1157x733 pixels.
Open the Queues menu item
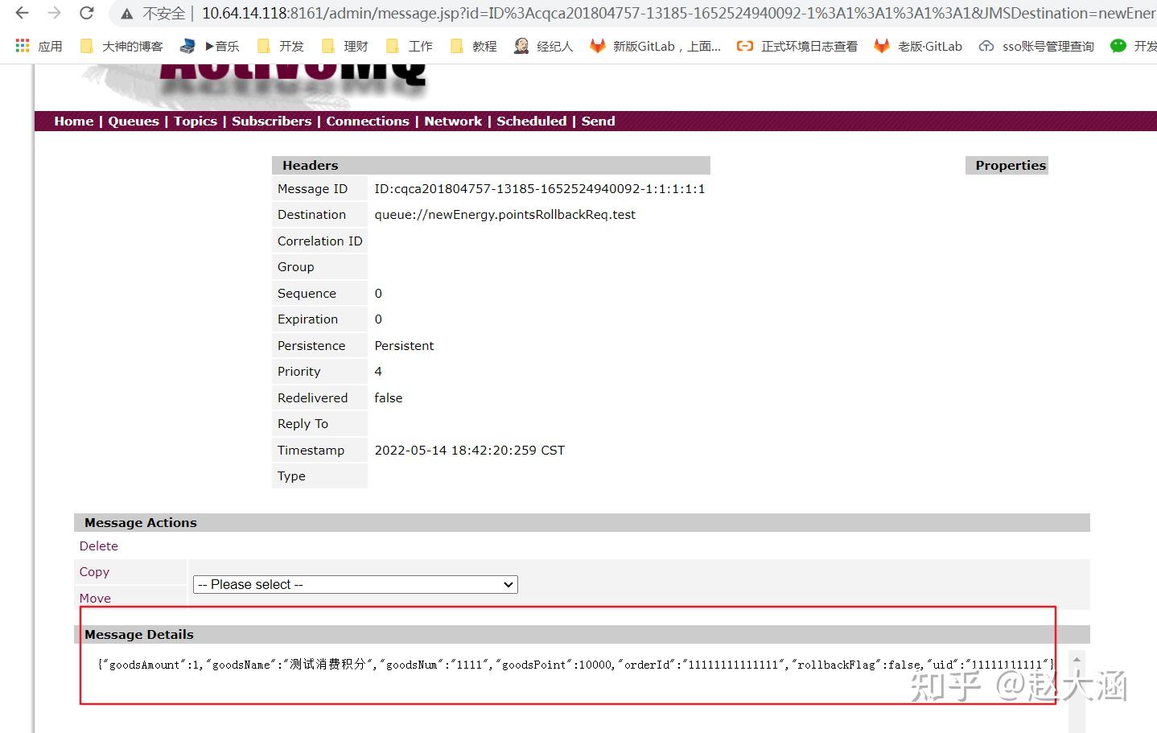(134, 121)
